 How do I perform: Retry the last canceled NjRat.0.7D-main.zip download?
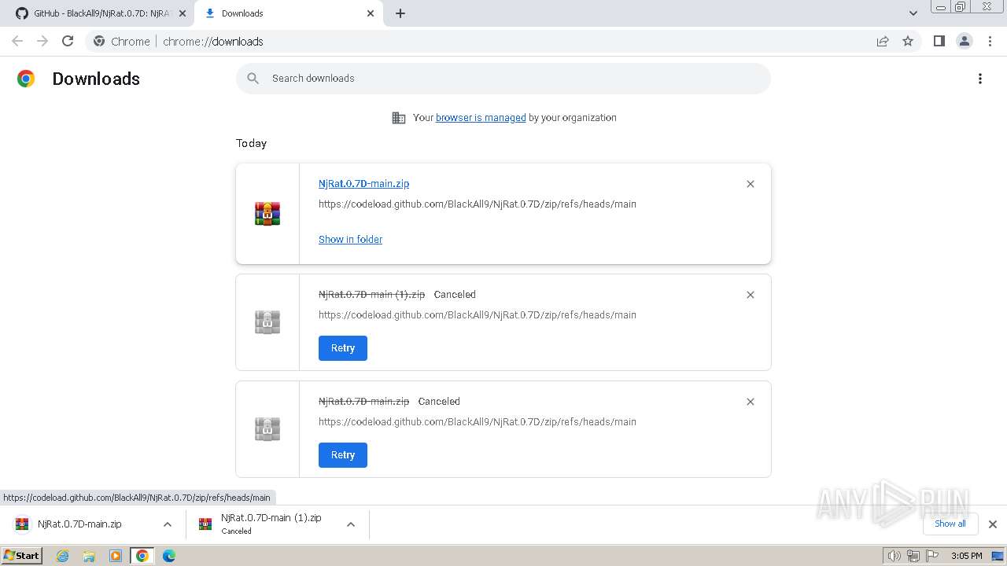(343, 455)
